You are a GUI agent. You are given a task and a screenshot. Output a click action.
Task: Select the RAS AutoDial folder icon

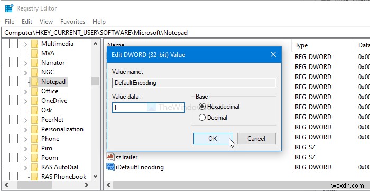click(x=34, y=167)
